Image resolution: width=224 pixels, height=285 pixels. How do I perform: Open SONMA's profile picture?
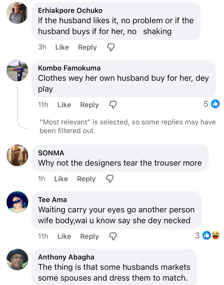coord(17,155)
